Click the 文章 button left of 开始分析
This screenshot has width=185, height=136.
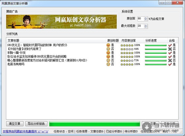[x=150, y=124]
